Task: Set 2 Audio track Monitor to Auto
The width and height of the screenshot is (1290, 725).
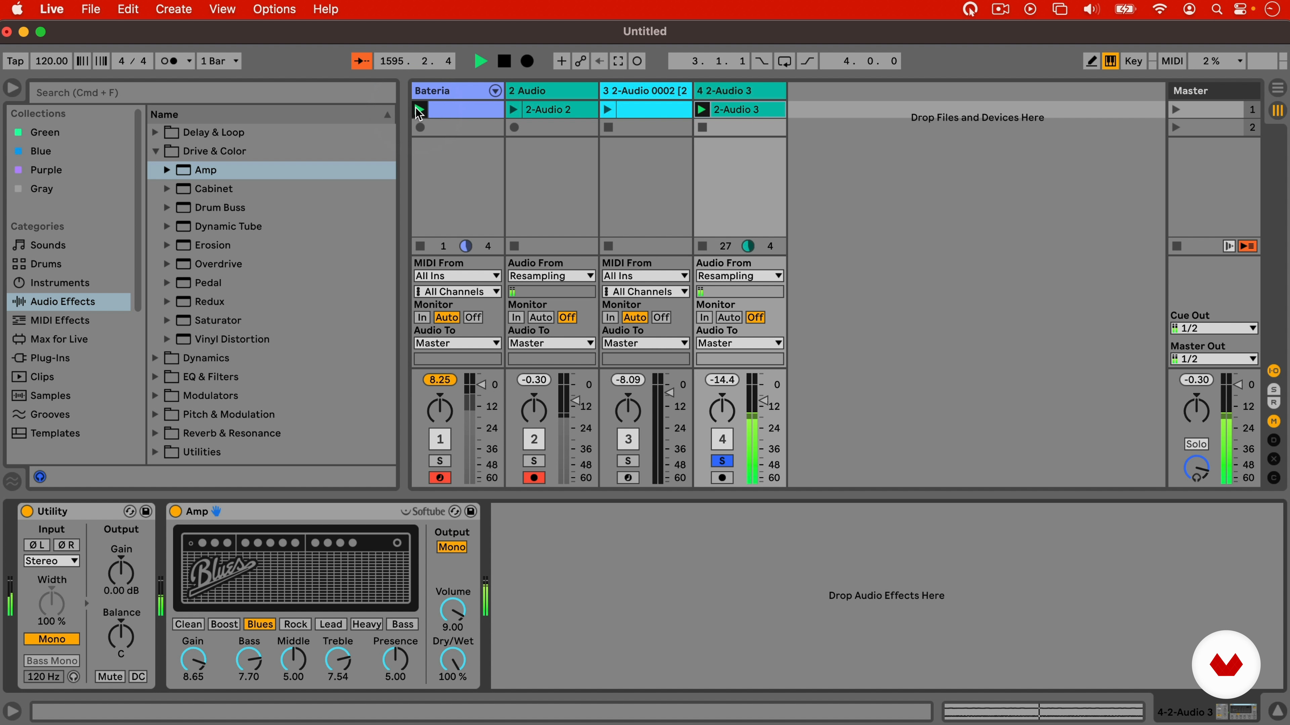Action: (x=541, y=318)
